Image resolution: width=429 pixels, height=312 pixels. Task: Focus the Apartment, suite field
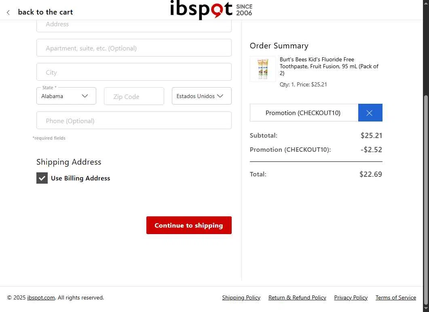(x=134, y=48)
